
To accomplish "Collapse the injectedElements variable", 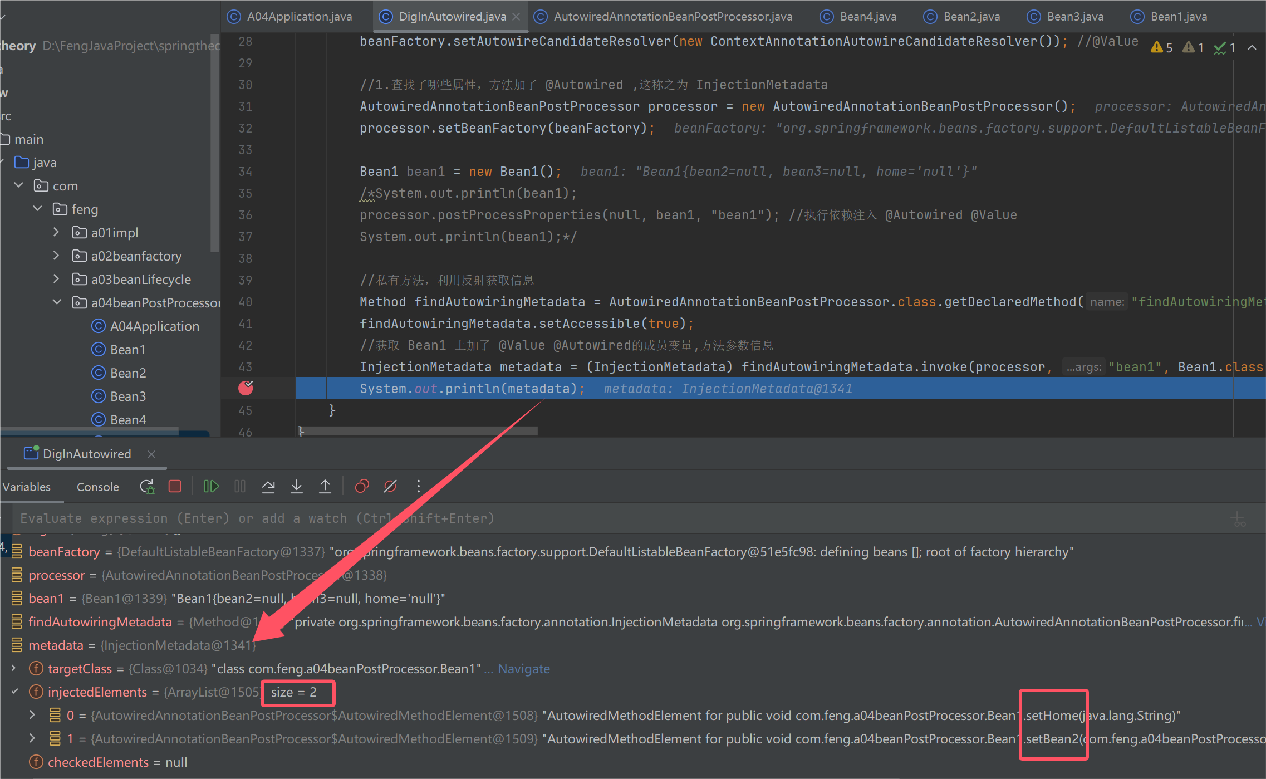I will [x=14, y=692].
